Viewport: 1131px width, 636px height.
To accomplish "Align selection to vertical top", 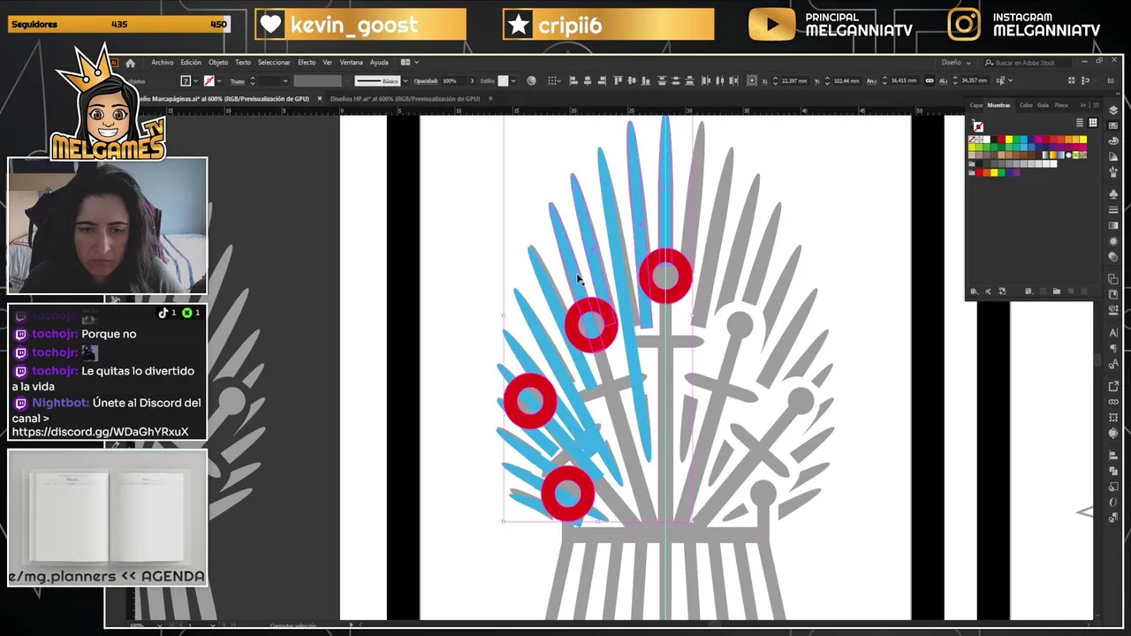I will coord(619,80).
